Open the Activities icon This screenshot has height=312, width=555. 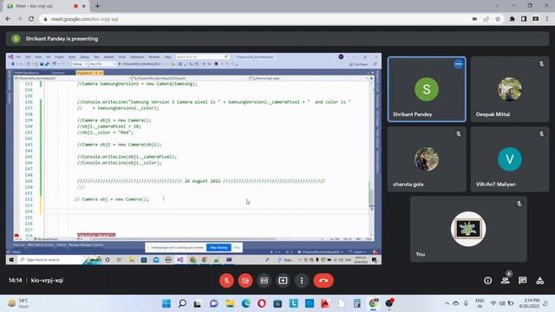point(539,281)
